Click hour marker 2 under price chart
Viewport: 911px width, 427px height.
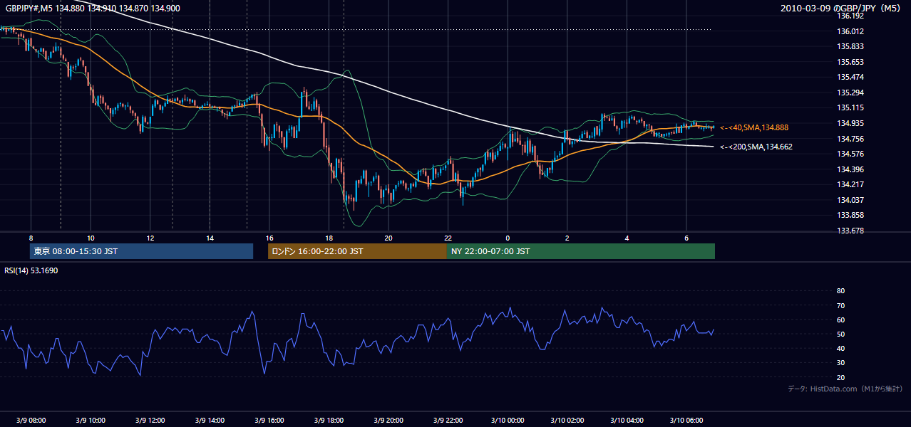tap(567, 238)
